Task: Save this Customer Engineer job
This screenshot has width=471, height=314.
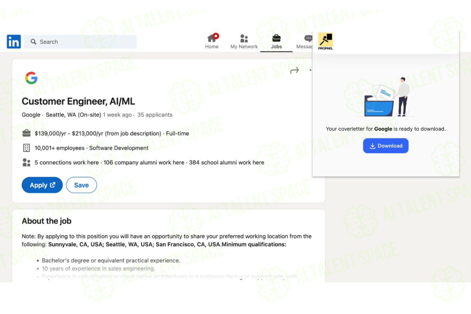Action: [81, 185]
